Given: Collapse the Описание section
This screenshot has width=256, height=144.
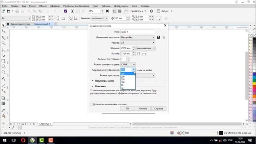Looking at the screenshot, I should [x=92, y=86].
